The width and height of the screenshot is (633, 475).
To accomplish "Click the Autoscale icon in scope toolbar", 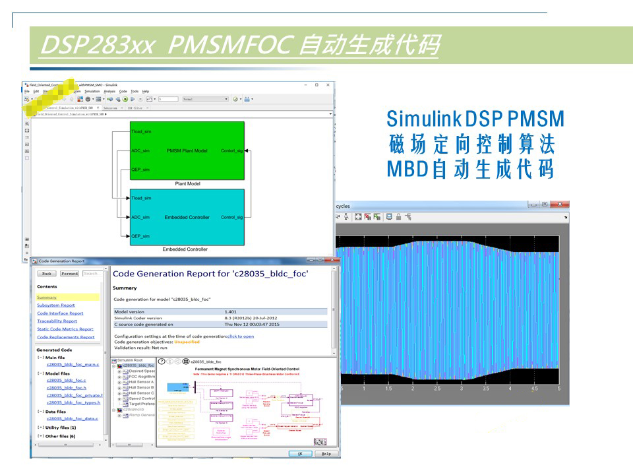I will coord(358,217).
